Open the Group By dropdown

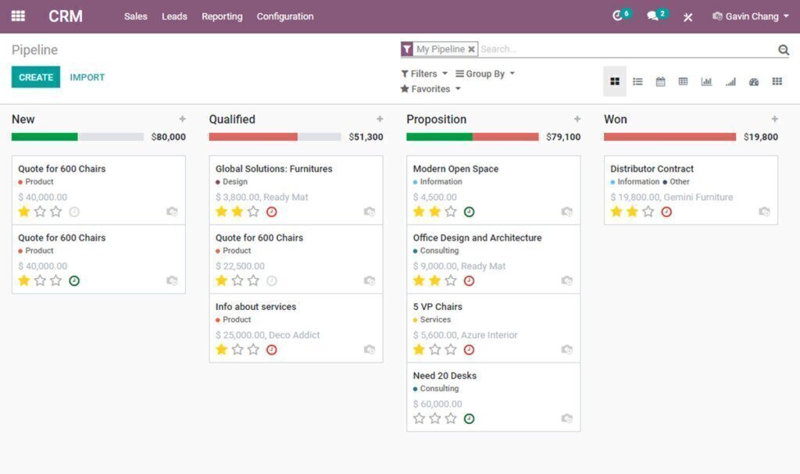pos(485,73)
